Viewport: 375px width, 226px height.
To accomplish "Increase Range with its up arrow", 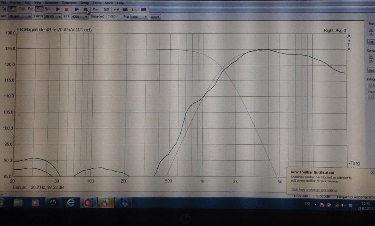I will [371, 56].
